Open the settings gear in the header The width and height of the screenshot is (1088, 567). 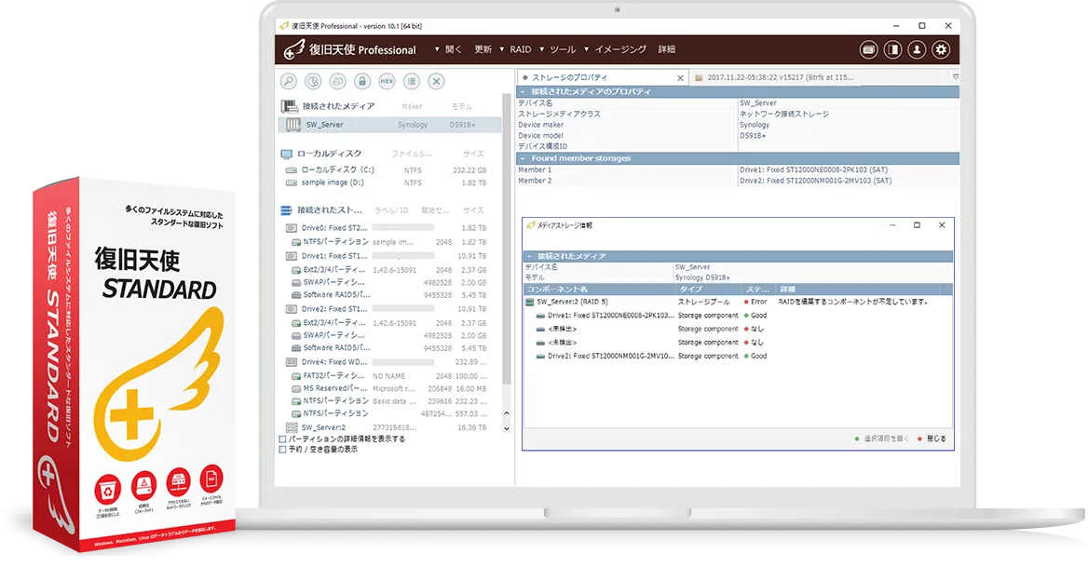(x=942, y=50)
